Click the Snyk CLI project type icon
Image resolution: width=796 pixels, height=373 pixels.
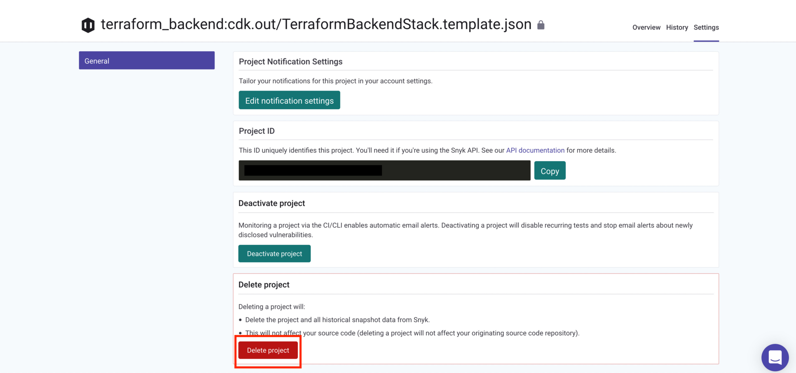pyautogui.click(x=88, y=24)
